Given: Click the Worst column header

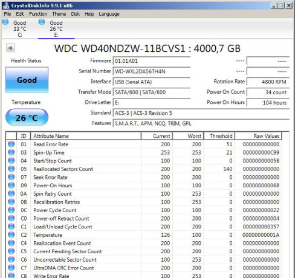Looking at the screenshot, I should click(188, 136).
